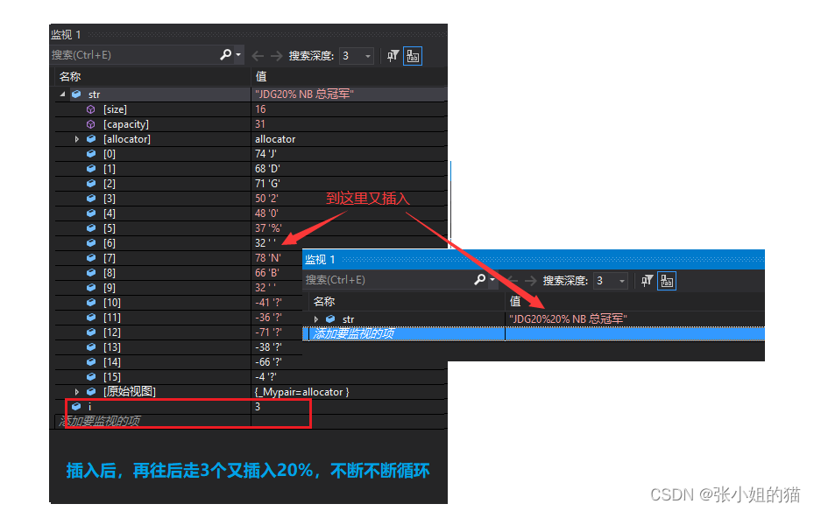Expand str variable in right watch window
Viewport: 814px width, 511px height.
[316, 319]
